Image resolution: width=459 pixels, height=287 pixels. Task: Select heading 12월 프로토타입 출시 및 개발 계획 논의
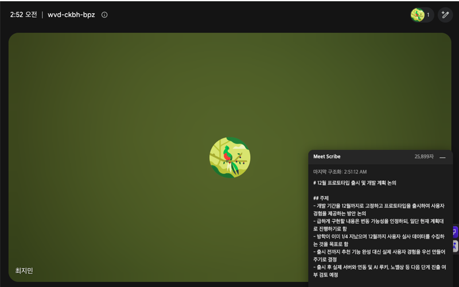click(355, 183)
